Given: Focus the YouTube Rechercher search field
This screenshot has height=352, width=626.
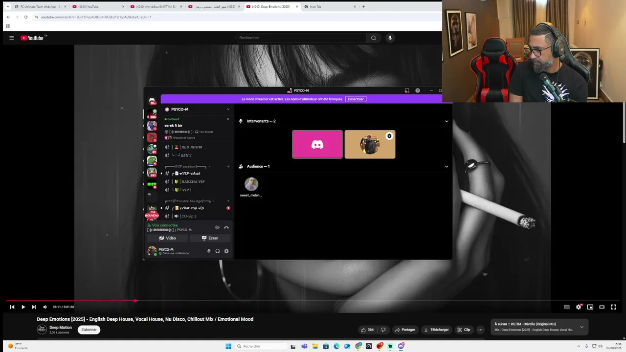Looking at the screenshot, I should [301, 38].
